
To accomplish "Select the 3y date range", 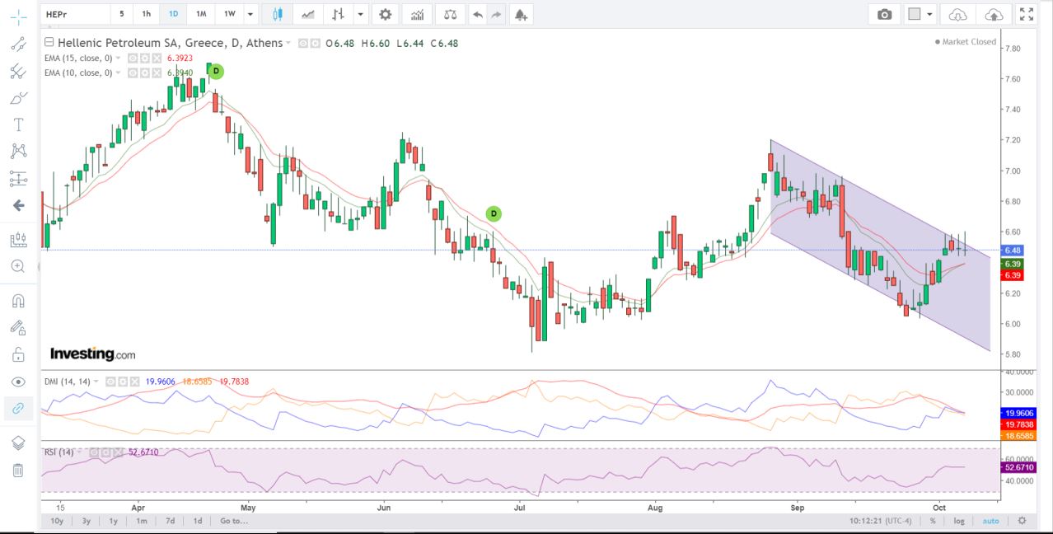I will (x=85, y=521).
